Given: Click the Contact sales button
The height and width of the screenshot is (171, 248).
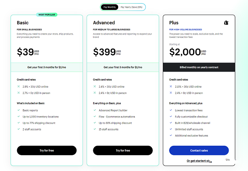Looking at the screenshot, I should pos(199,150).
